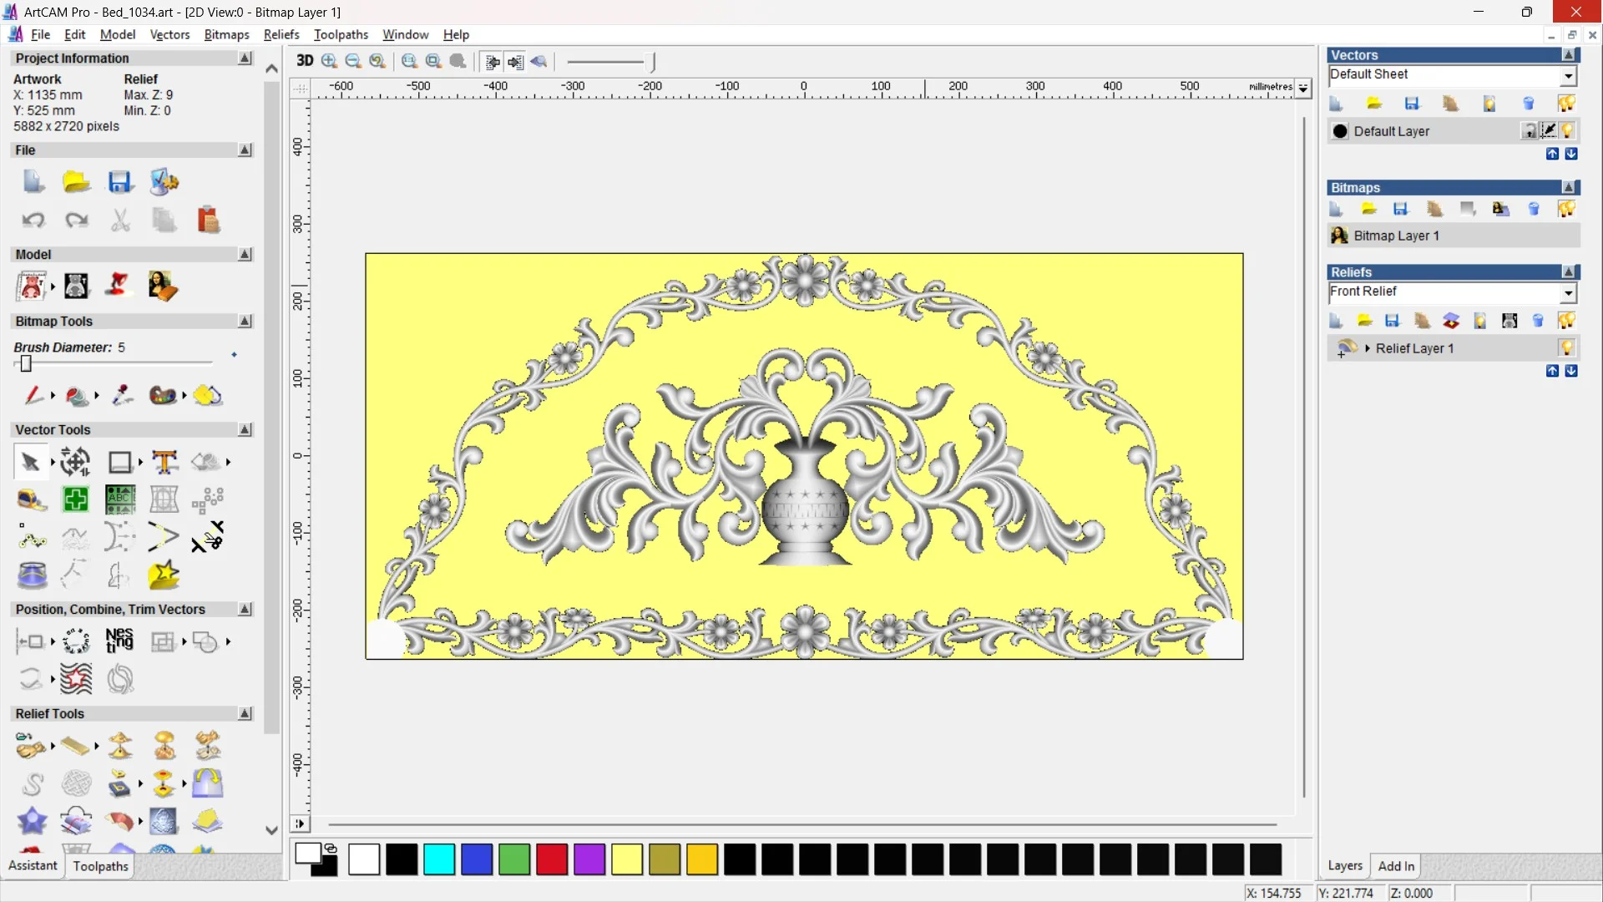Toggle Default Layer lock icon
The height and width of the screenshot is (902, 1603).
pyautogui.click(x=1529, y=131)
